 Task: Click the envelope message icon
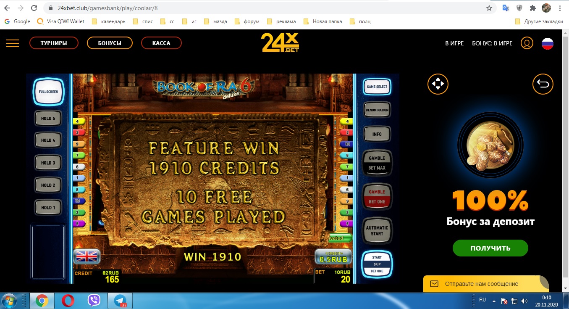434,284
